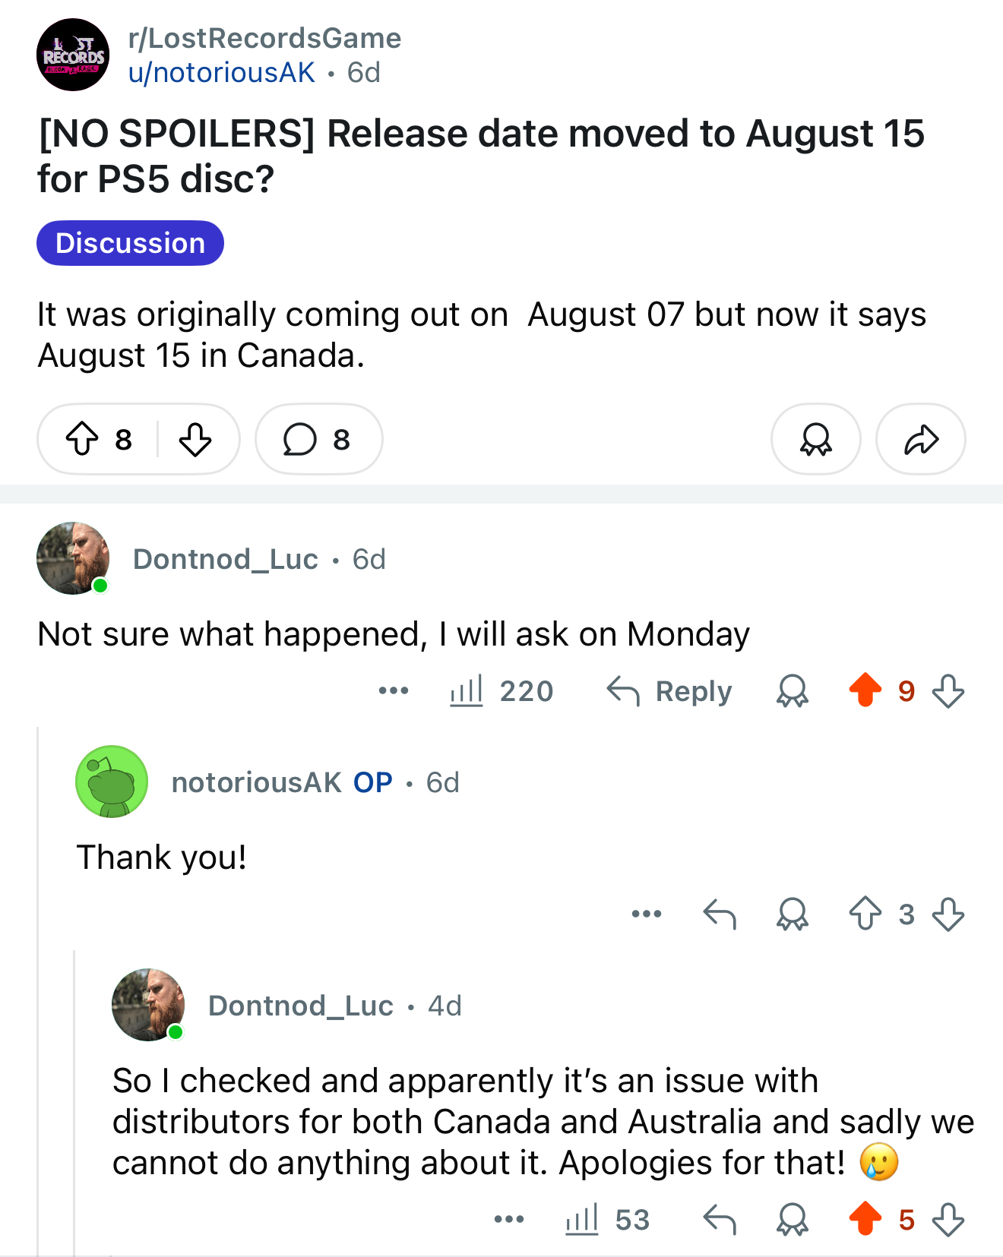Upvote the post by notoriousAK
Image resolution: width=1003 pixels, height=1257 pixels.
pyautogui.click(x=82, y=439)
